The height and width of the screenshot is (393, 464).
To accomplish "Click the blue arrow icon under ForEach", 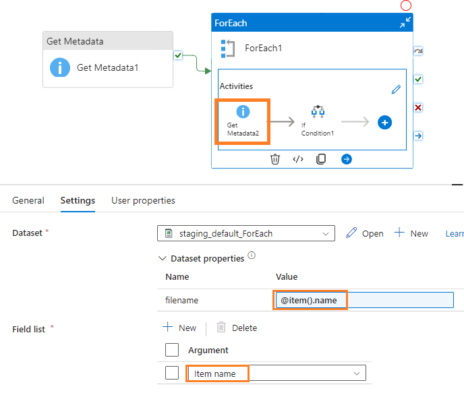I will pos(346,159).
